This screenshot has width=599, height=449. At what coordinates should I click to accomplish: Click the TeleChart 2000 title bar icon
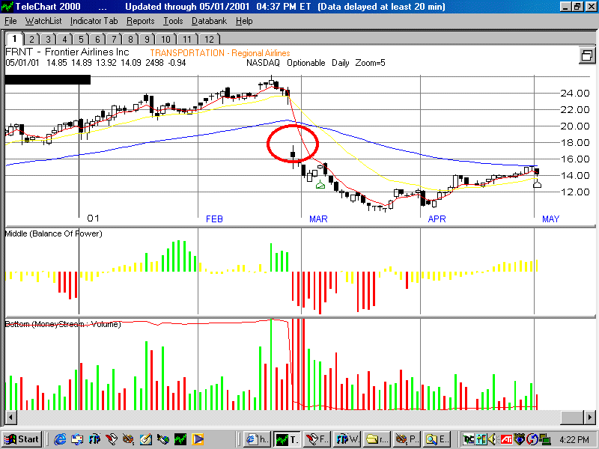7,7
